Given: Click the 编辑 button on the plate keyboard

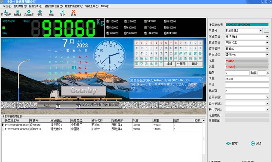Looking at the screenshot, I should coord(169,64).
